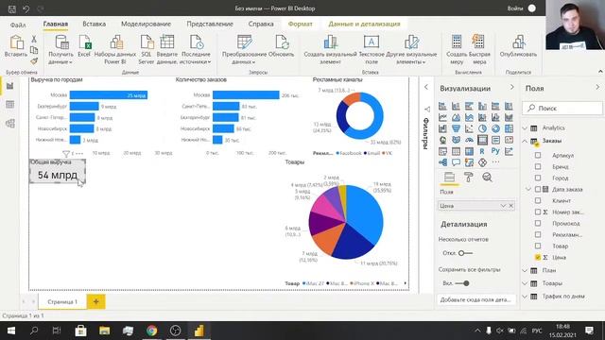Open the Представление ribbon tab
Viewport: 605px width, 340px height.
[x=210, y=24]
